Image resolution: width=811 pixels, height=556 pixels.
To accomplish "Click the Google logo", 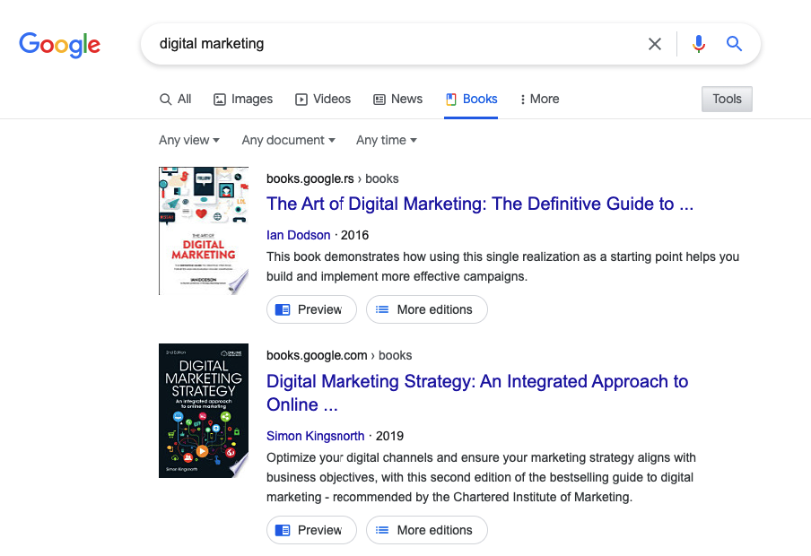I will click(x=59, y=44).
